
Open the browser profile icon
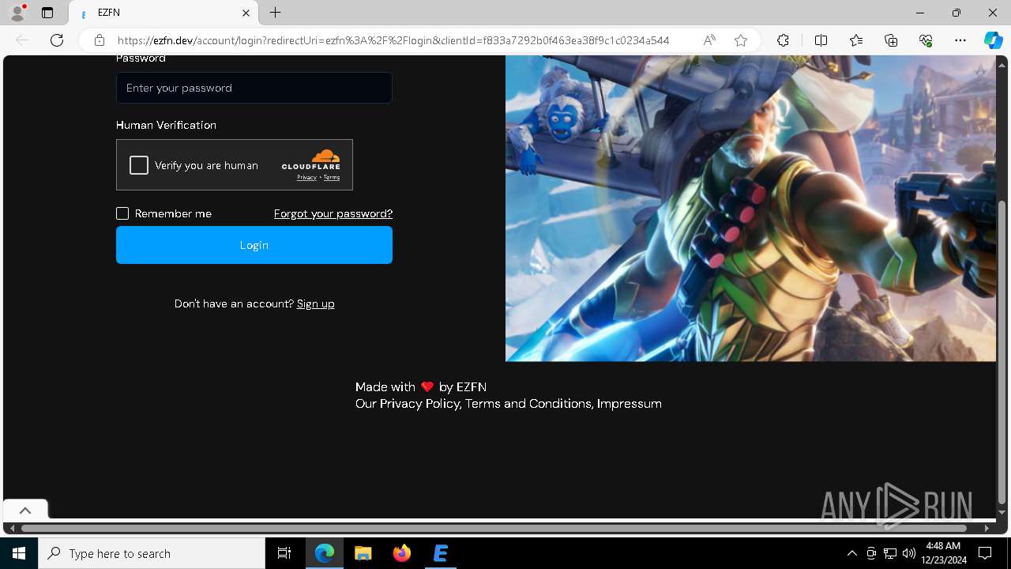tap(17, 13)
